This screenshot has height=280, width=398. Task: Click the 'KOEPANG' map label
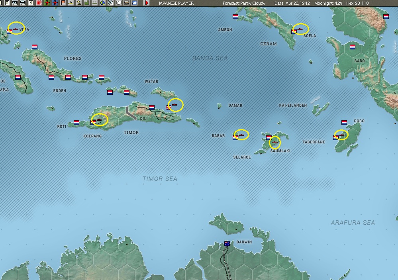92,136
